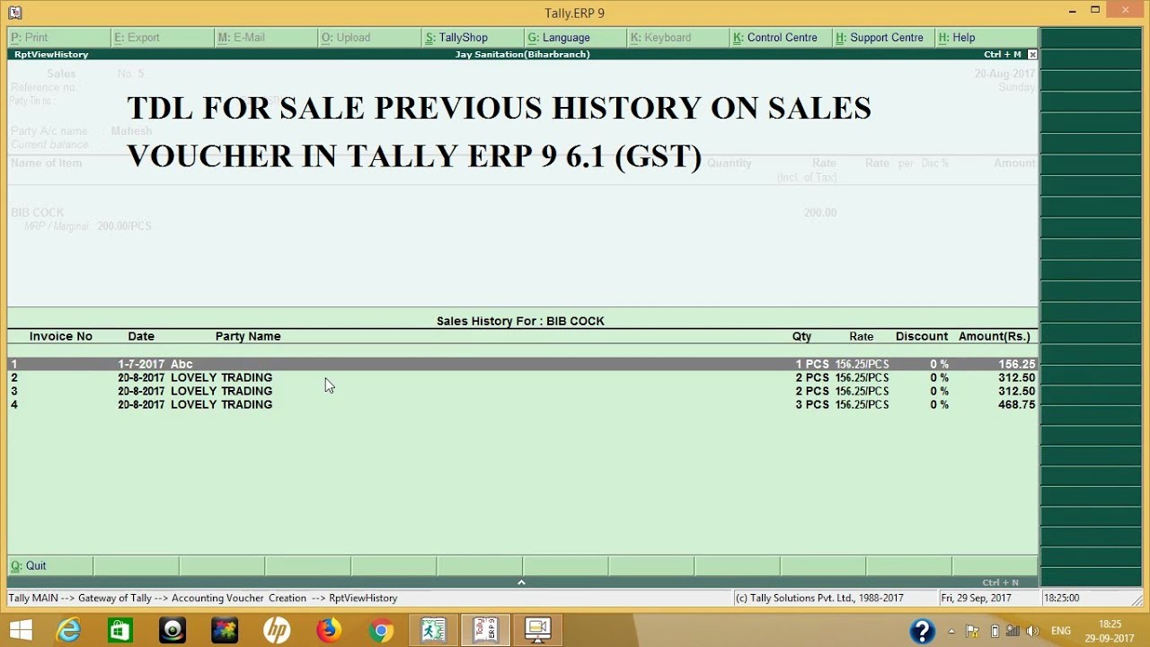Show hidden system tray icons
This screenshot has height=647, width=1150.
[951, 631]
